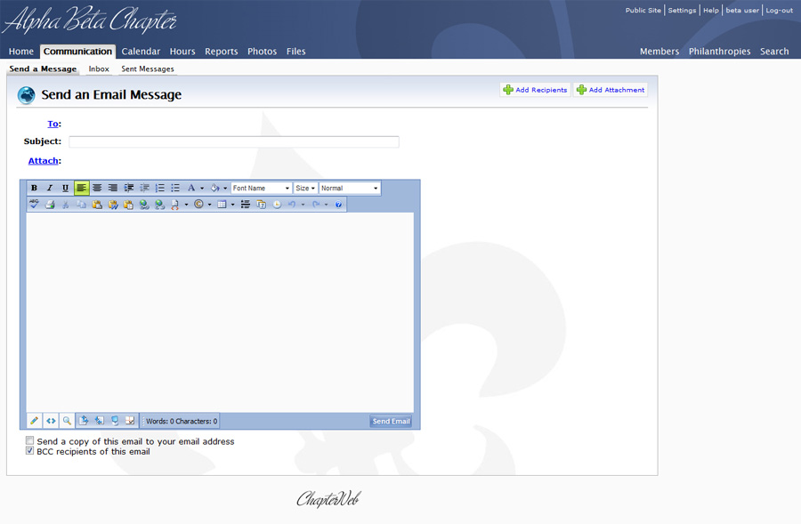The image size is (801, 524).
Task: Click the decrease indent icon
Action: (x=144, y=188)
